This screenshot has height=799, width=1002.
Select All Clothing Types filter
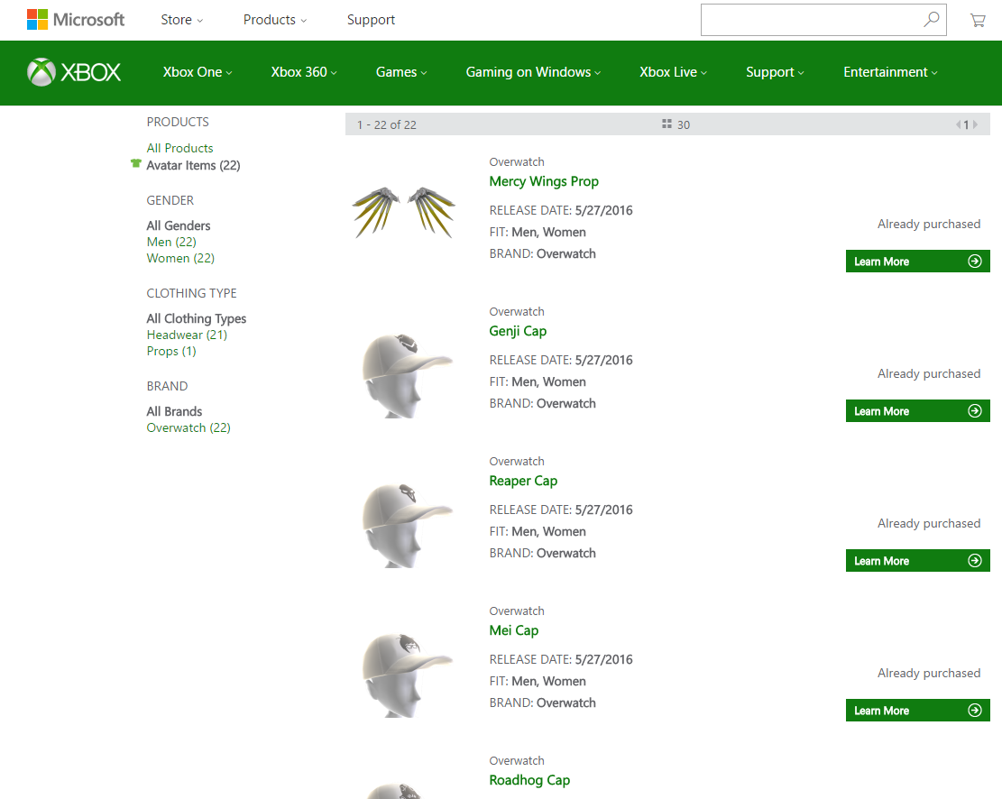(197, 318)
